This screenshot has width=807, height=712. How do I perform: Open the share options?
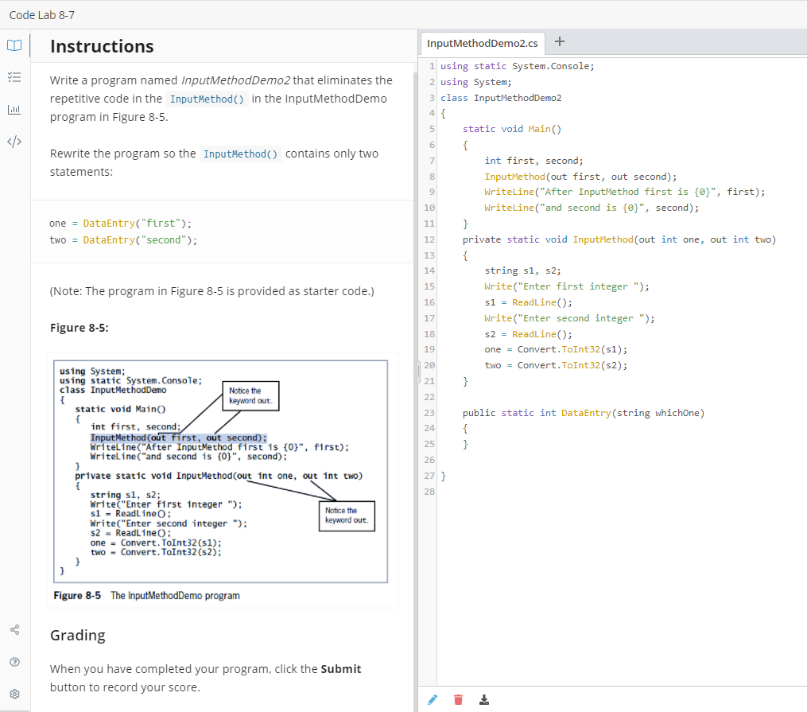click(x=14, y=629)
